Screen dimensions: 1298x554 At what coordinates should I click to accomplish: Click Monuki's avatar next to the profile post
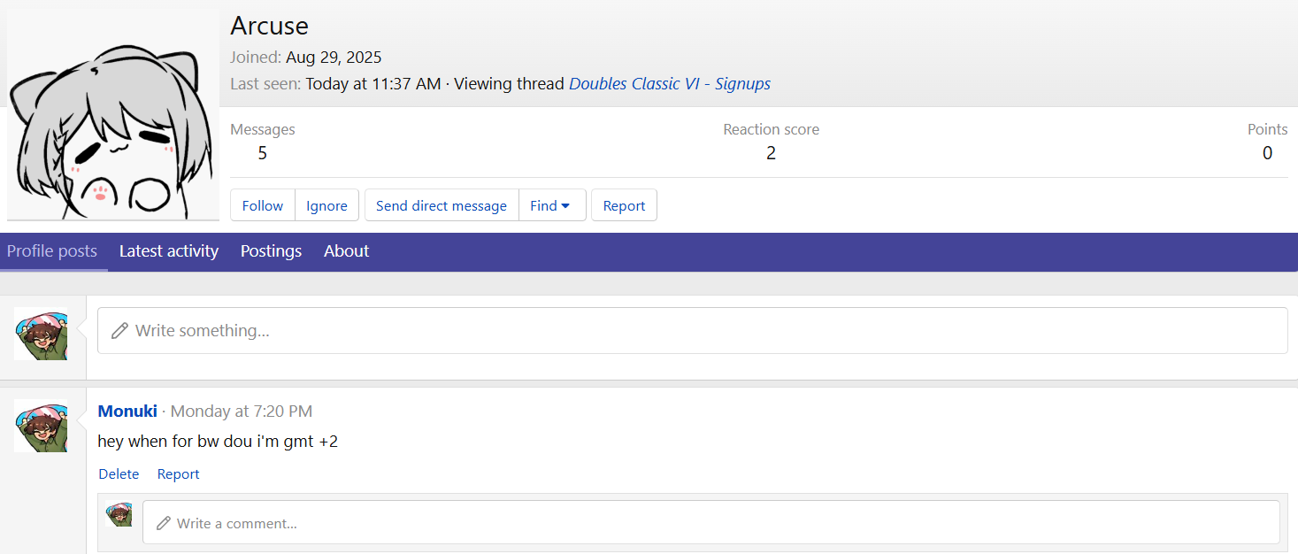coord(41,426)
